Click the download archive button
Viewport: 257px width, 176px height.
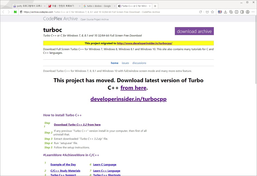tap(194, 31)
